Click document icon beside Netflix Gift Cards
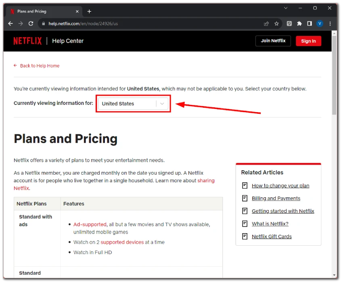This screenshot has width=343, height=284. pos(245,236)
